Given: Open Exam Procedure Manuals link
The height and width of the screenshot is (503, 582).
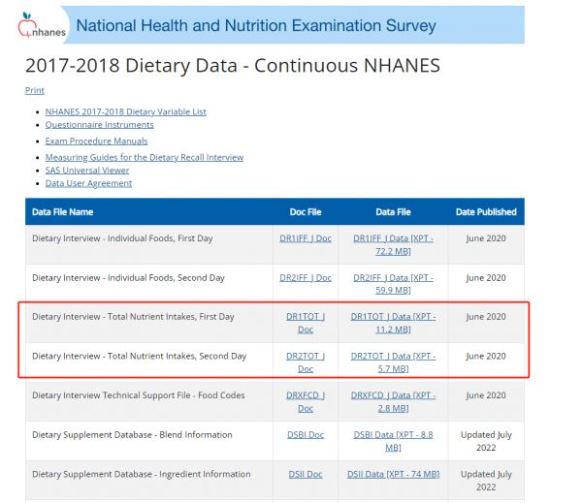Looking at the screenshot, I should tap(96, 141).
